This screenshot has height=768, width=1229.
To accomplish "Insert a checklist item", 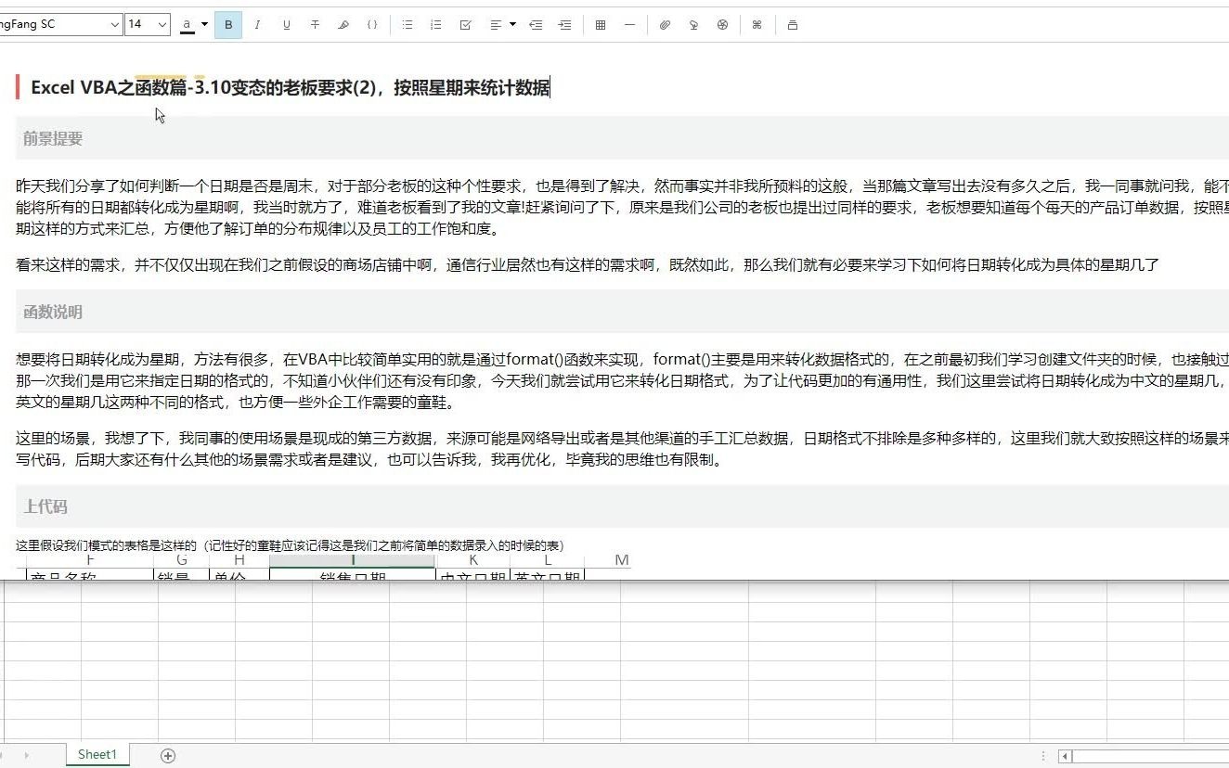I will [x=464, y=24].
